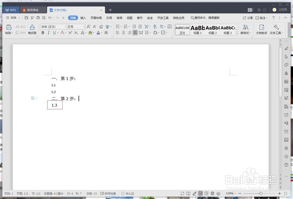Apply superscript formatting
This screenshot has height=199, width=293.
[x=70, y=33]
